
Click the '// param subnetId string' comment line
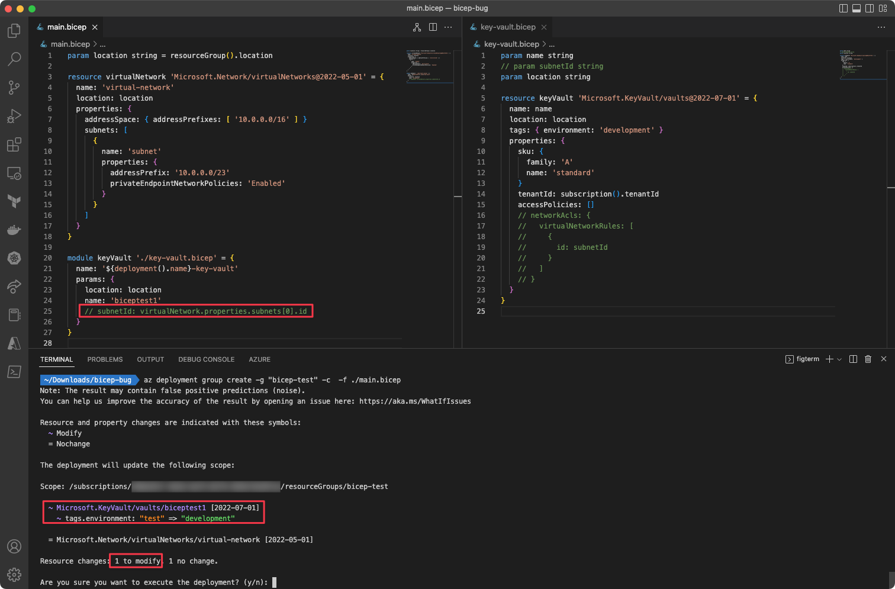tap(552, 66)
